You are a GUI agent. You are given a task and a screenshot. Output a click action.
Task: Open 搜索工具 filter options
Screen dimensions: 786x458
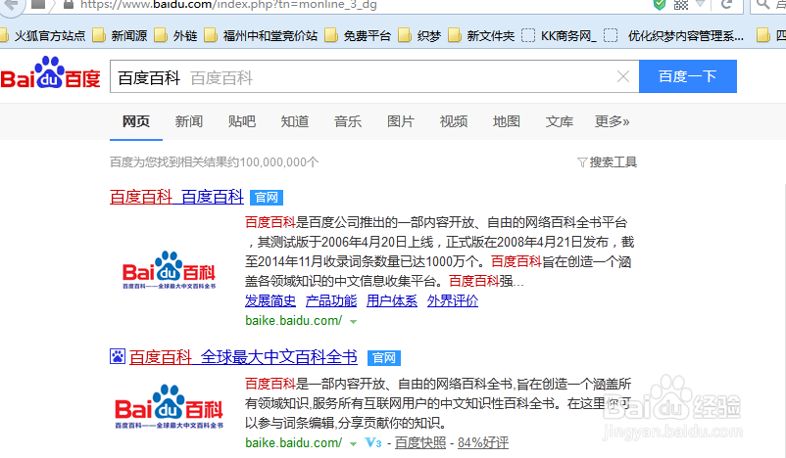tap(607, 162)
